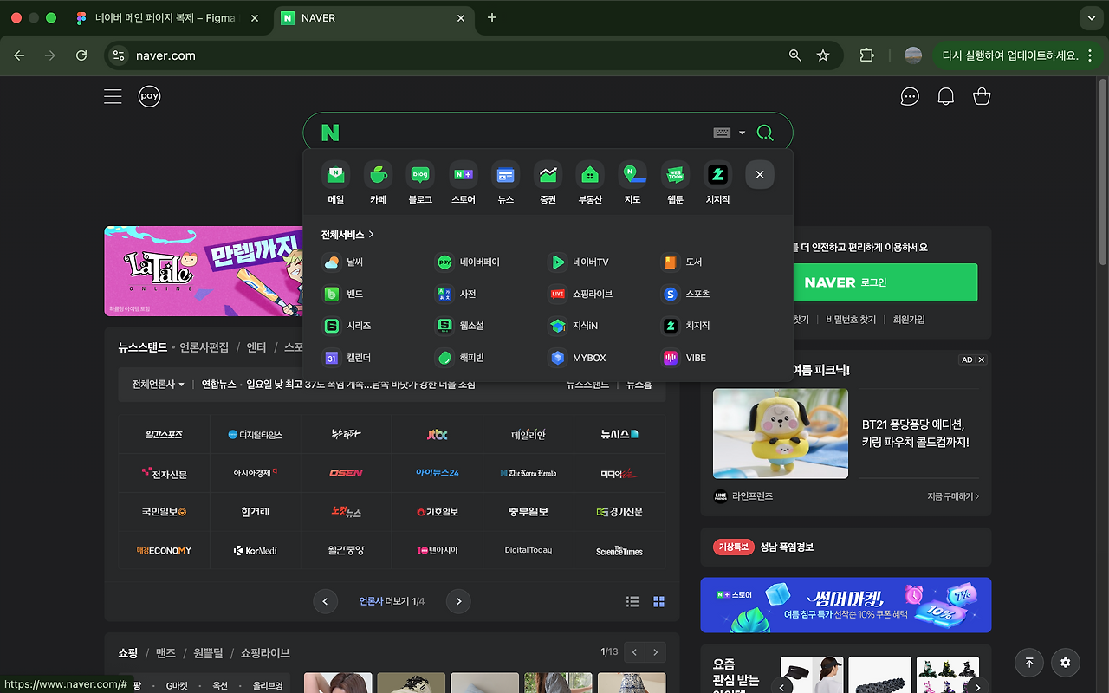
Task: Open the notification bell icon
Action: pyautogui.click(x=945, y=96)
